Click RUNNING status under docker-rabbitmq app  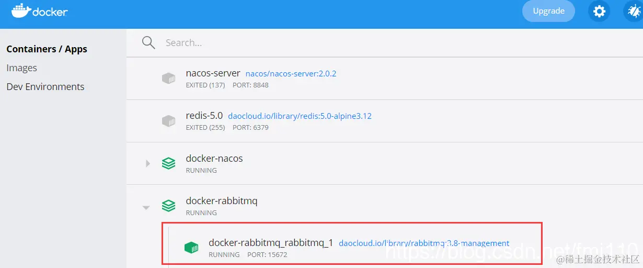pos(201,213)
